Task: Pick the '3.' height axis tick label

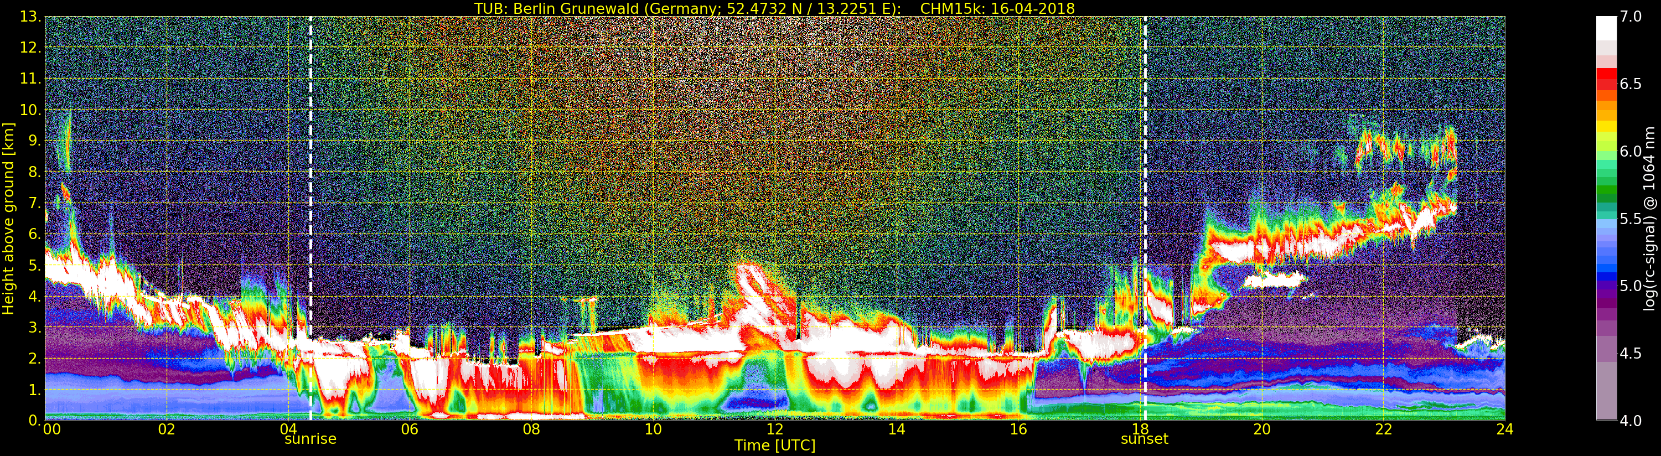Action: 34,328
